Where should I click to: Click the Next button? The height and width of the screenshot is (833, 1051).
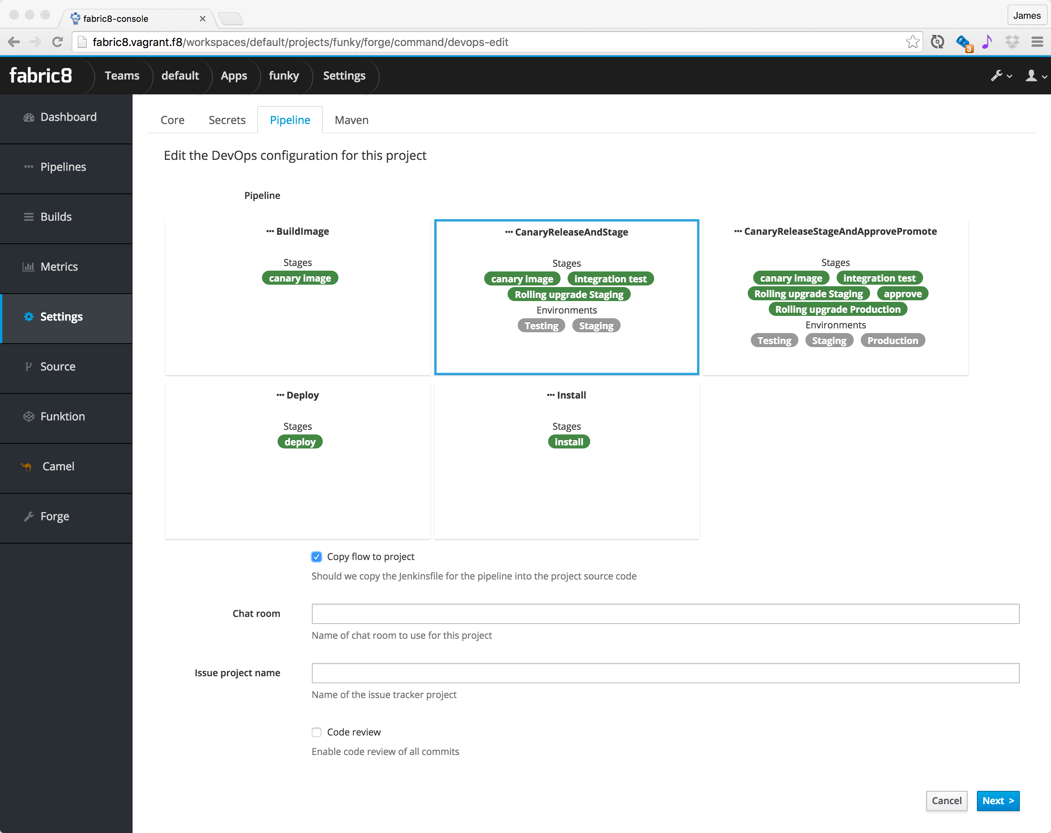(x=997, y=801)
